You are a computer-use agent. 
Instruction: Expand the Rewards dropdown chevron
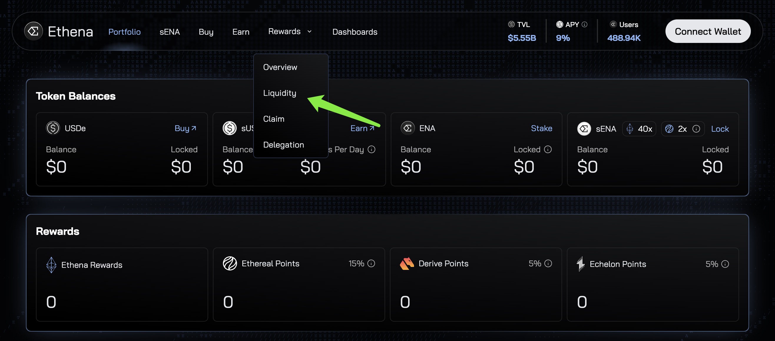click(x=309, y=31)
